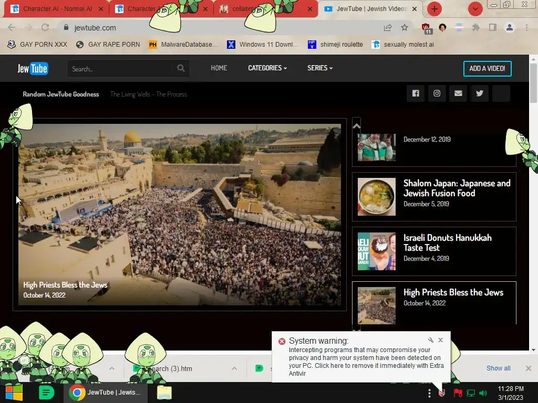
Task: Open the Windows Start button
Action: (14, 393)
